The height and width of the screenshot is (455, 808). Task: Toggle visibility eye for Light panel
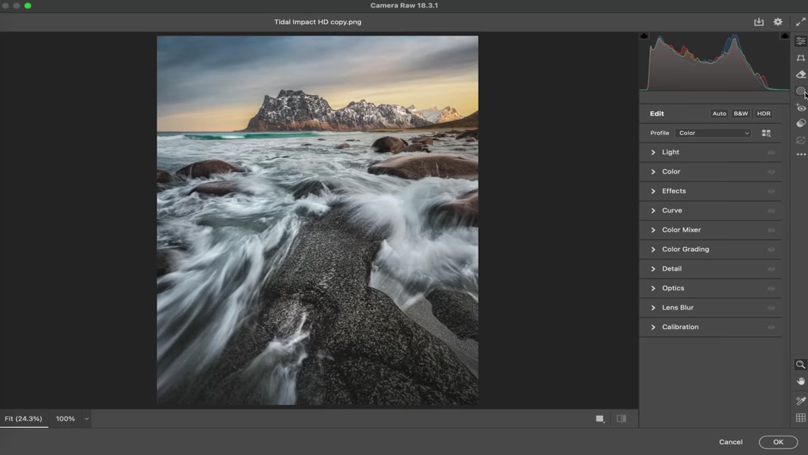[771, 152]
